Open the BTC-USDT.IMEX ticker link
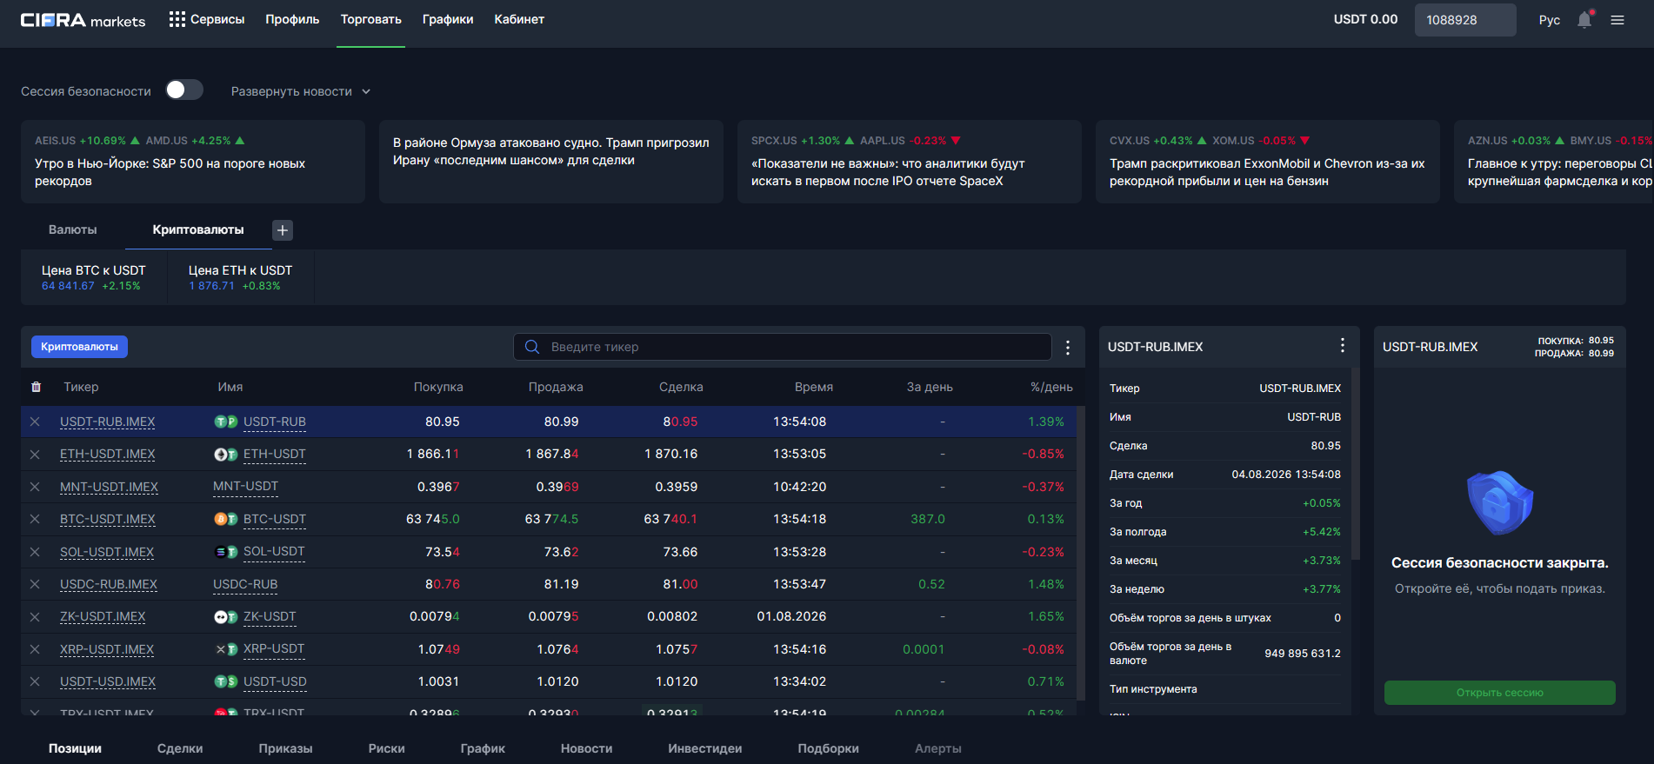 tap(108, 519)
